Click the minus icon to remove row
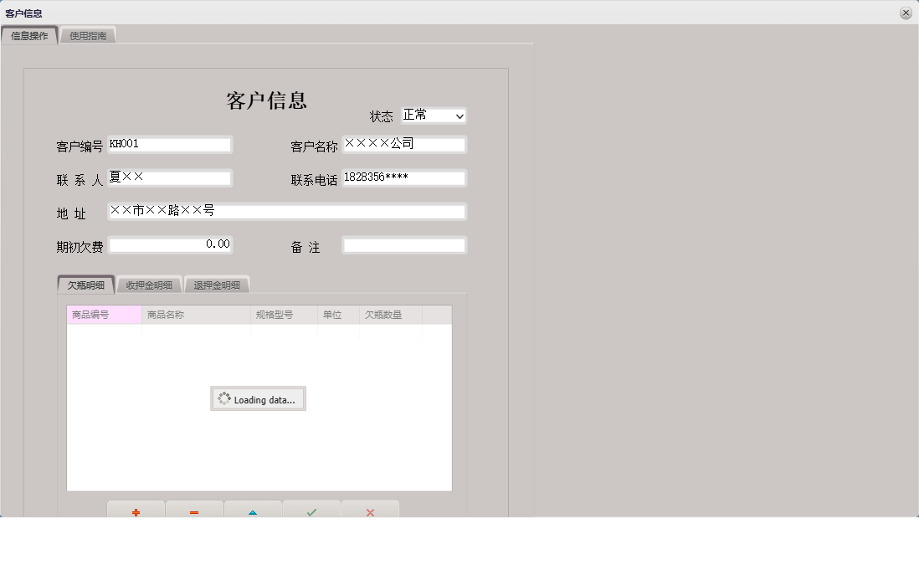This screenshot has width=919, height=575. 194,511
